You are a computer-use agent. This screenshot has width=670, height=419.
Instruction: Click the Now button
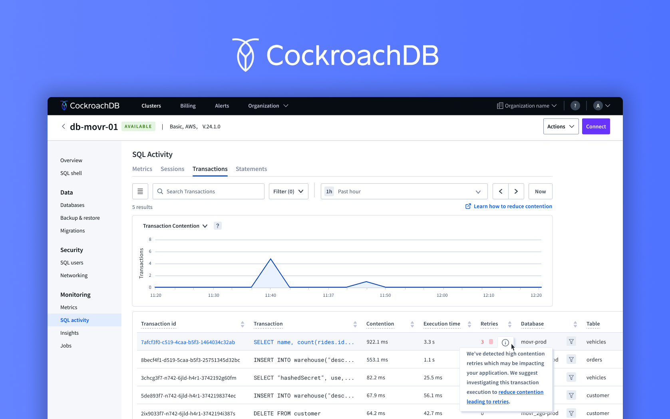click(540, 191)
